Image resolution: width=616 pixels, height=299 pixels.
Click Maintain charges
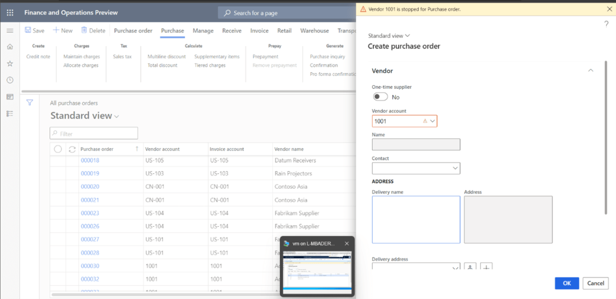(x=81, y=57)
